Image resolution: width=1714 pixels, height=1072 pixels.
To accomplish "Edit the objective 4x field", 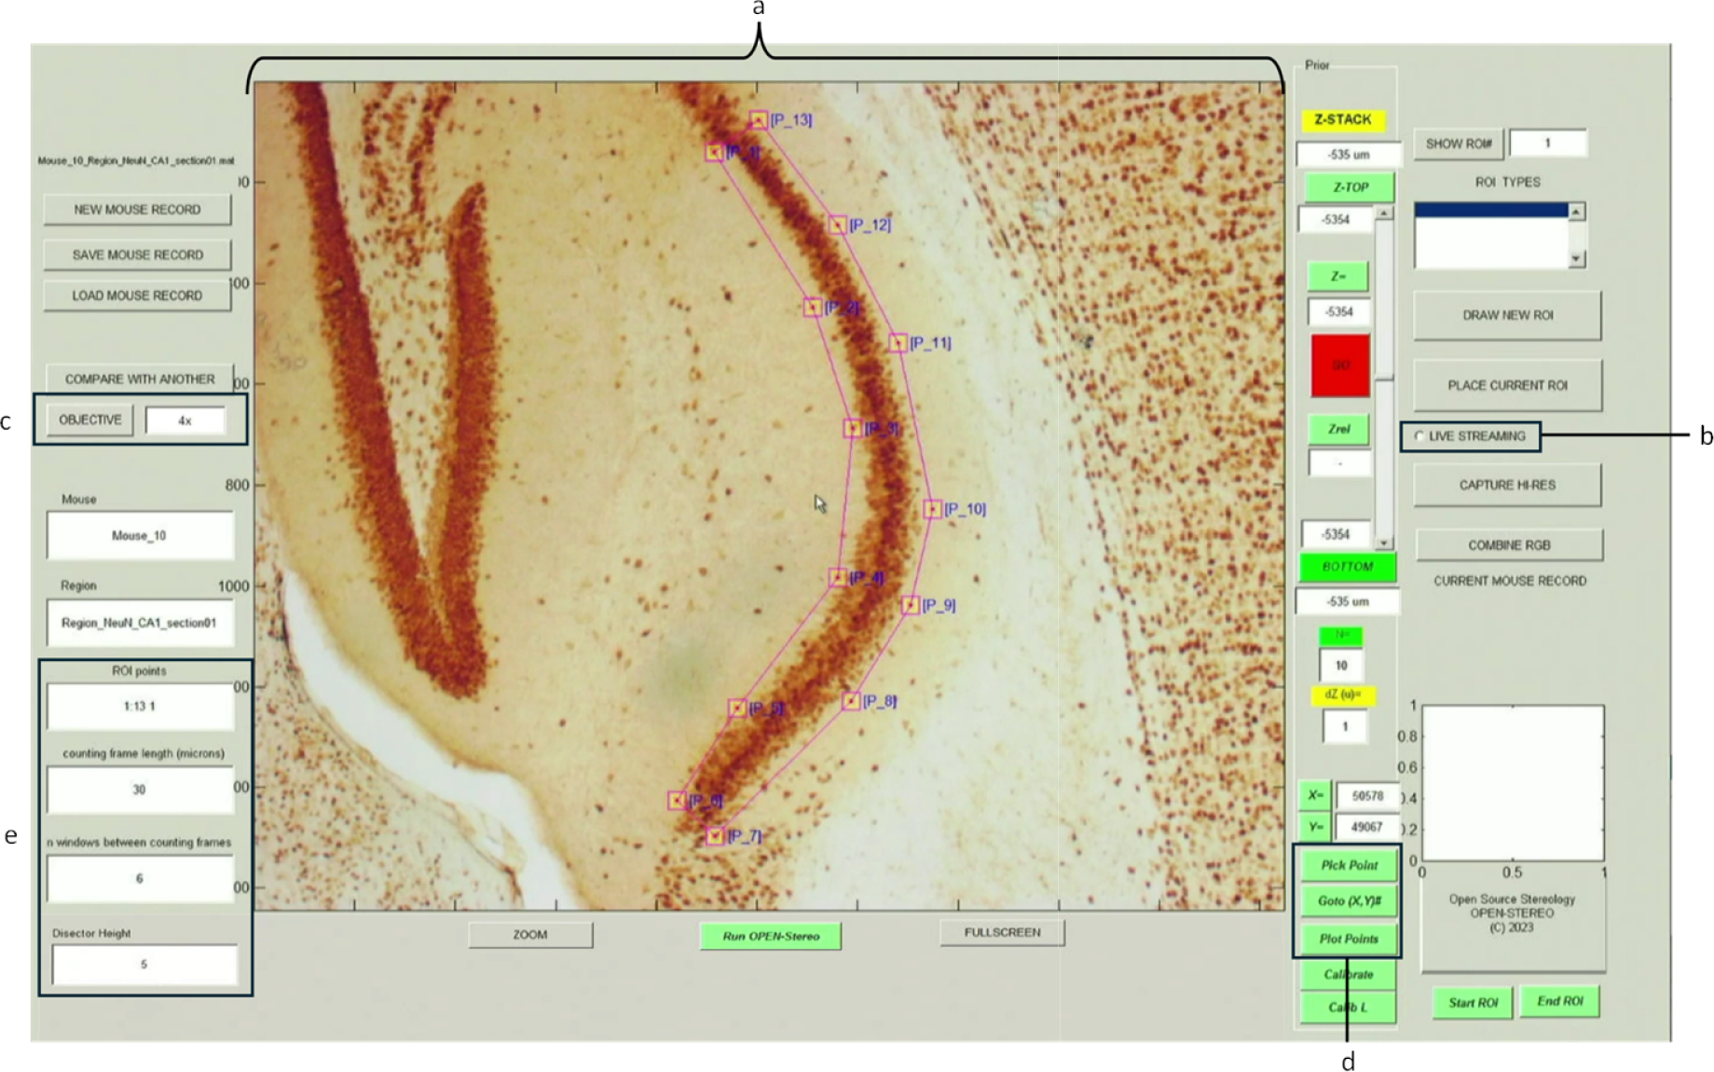I will pos(185,420).
